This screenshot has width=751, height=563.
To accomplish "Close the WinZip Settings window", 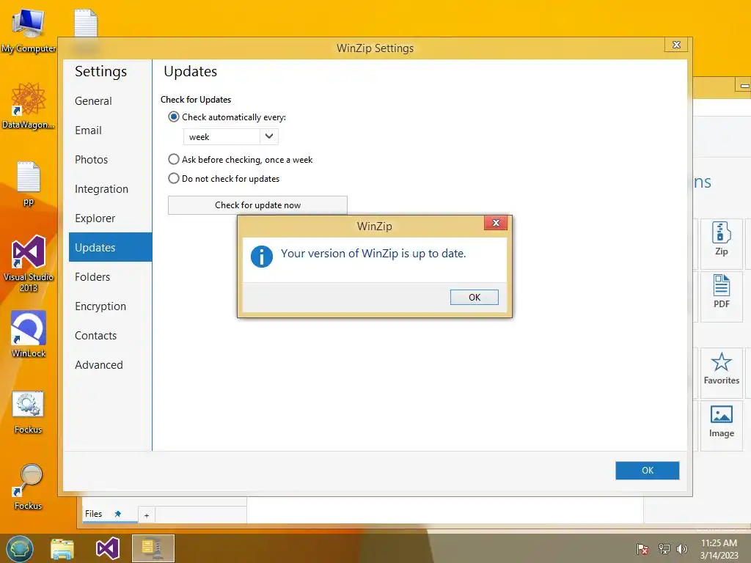I will [x=676, y=45].
